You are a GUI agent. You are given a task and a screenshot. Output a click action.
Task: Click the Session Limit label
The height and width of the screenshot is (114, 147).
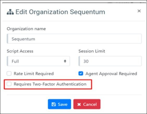coord(92,51)
